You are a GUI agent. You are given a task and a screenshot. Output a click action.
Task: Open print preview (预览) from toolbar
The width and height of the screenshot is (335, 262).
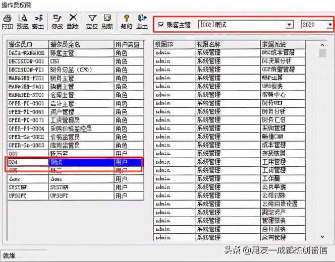pyautogui.click(x=23, y=22)
